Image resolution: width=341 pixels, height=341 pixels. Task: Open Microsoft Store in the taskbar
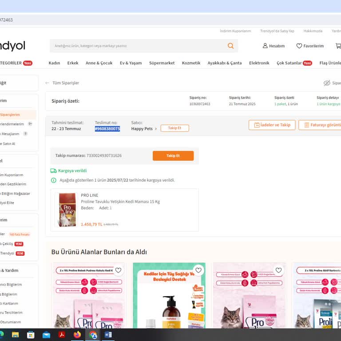(31, 335)
